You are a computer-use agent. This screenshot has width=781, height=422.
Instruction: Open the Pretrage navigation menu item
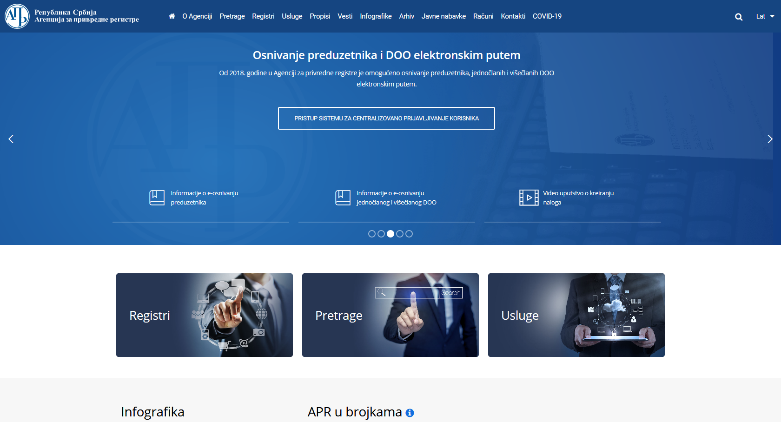tap(232, 16)
